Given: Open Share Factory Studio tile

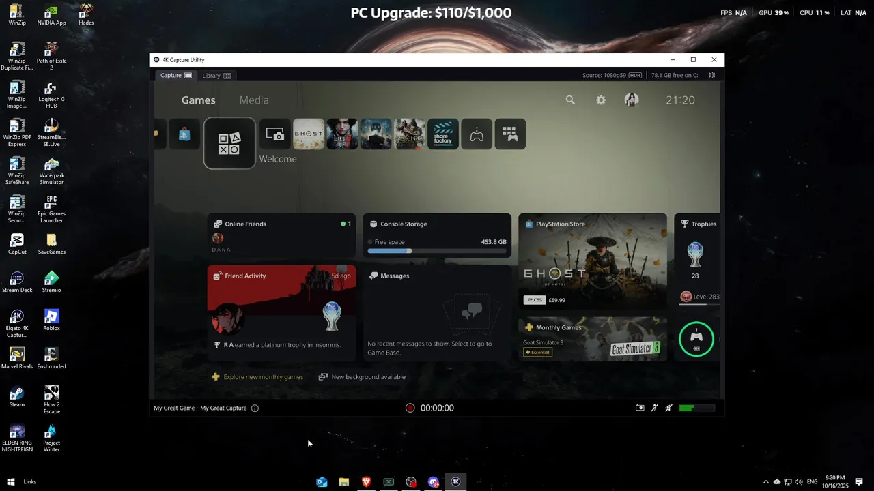Looking at the screenshot, I should [x=443, y=134].
